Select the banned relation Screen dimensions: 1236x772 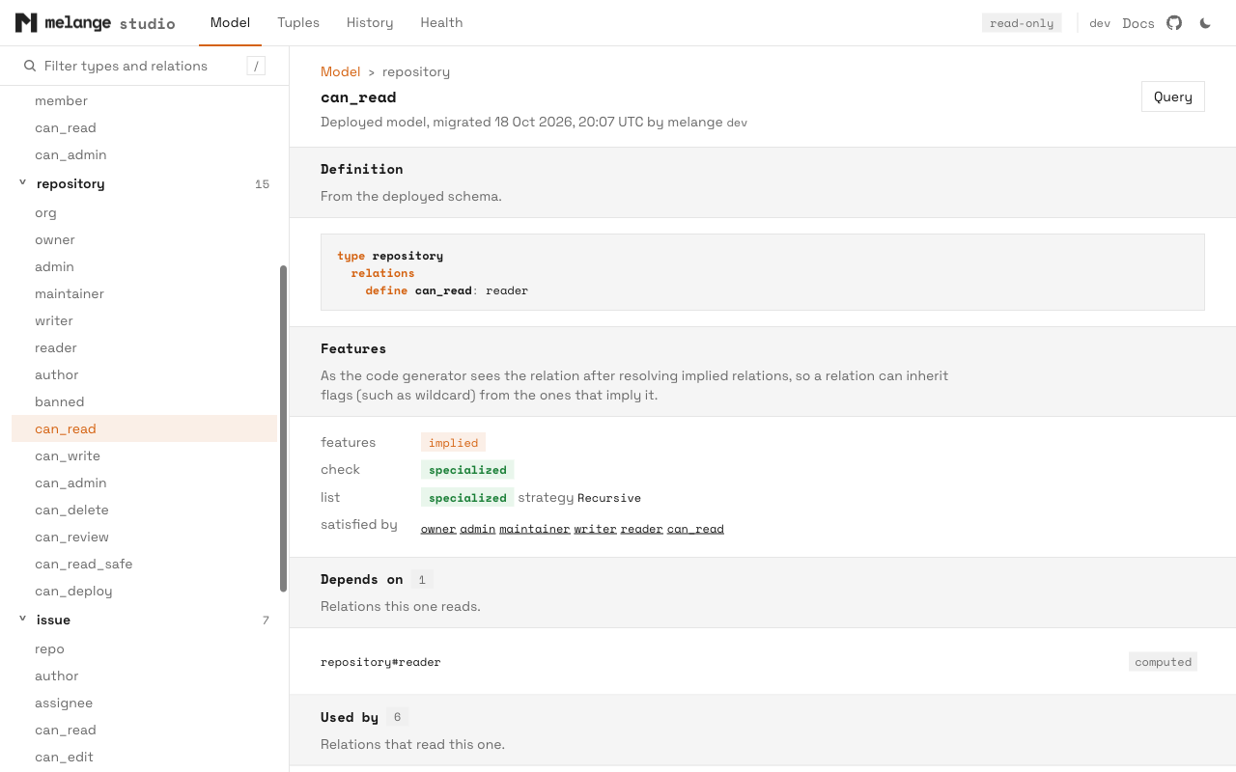click(x=145, y=401)
